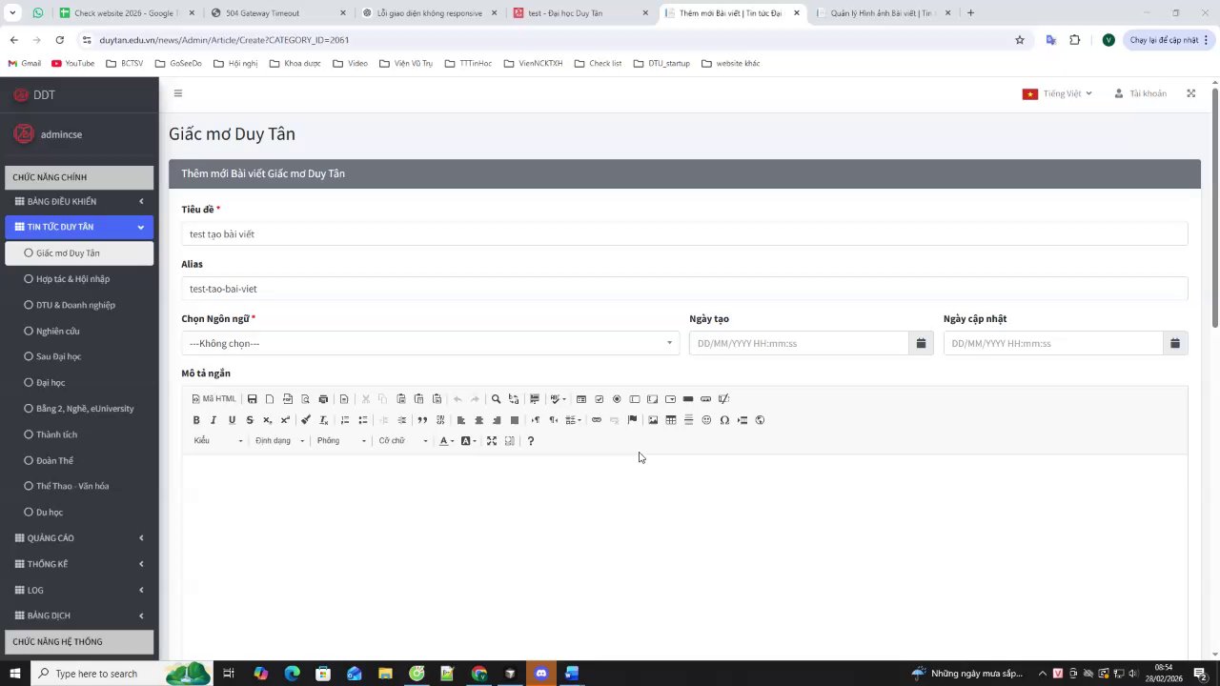Switch to test - Đại học Duy Tân tab

coord(581,13)
